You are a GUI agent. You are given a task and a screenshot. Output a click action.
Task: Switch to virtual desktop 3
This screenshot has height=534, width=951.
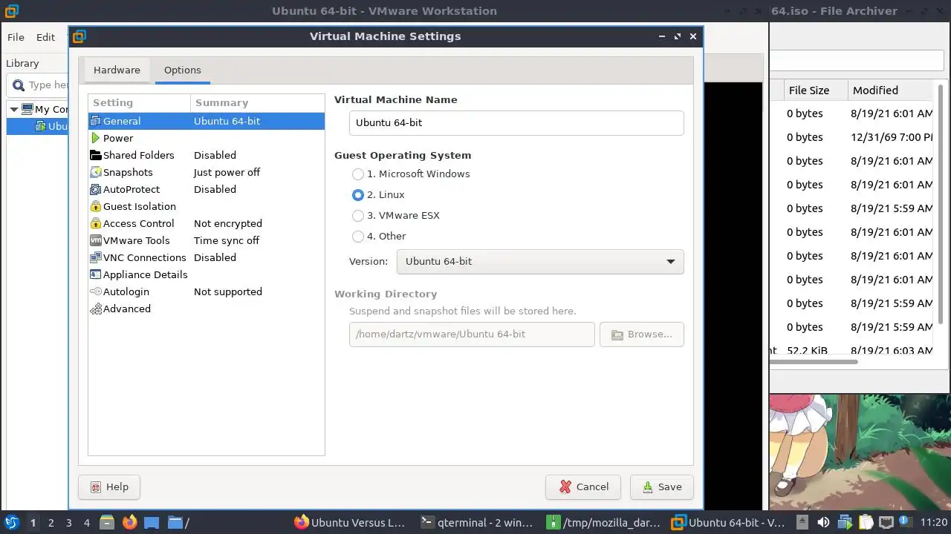(x=68, y=522)
